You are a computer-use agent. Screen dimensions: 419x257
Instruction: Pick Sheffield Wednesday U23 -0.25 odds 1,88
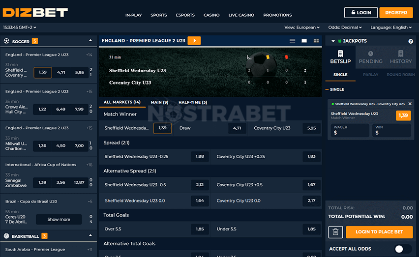tap(200, 156)
